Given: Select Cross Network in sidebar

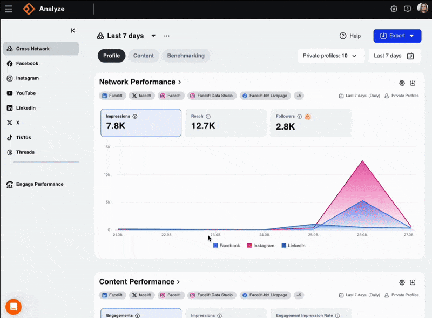Looking at the screenshot, I should coord(41,49).
